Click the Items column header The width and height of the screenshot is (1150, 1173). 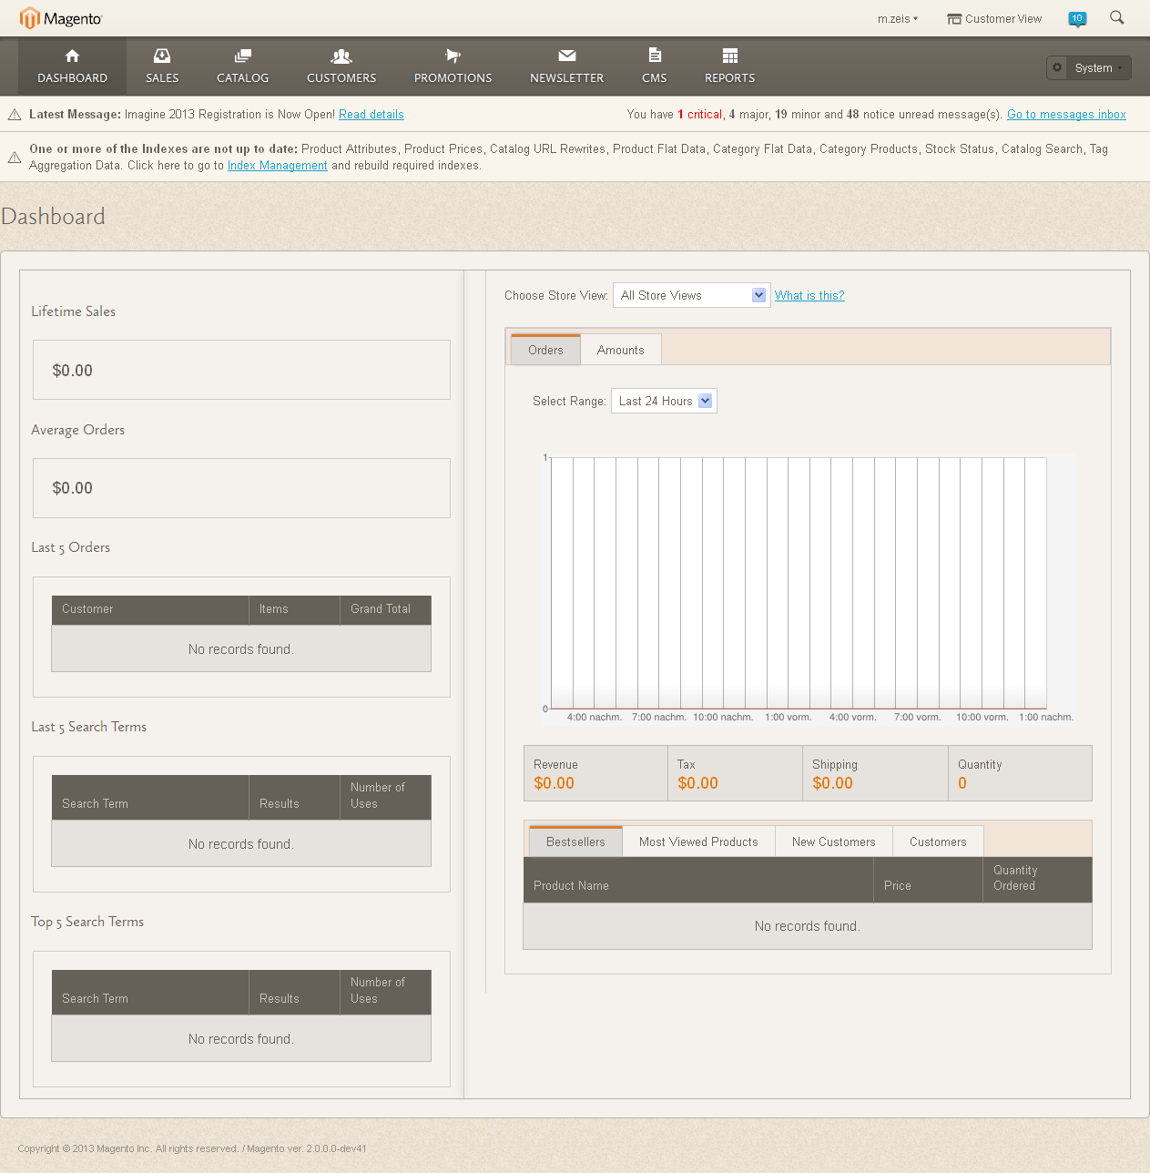tap(294, 609)
